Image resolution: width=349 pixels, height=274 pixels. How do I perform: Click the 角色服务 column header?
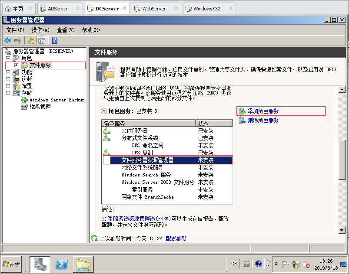[x=149, y=124]
